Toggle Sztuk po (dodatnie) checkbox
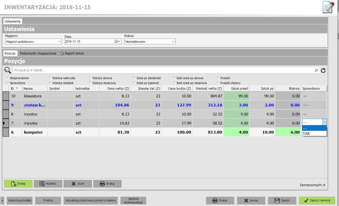 [134, 78]
